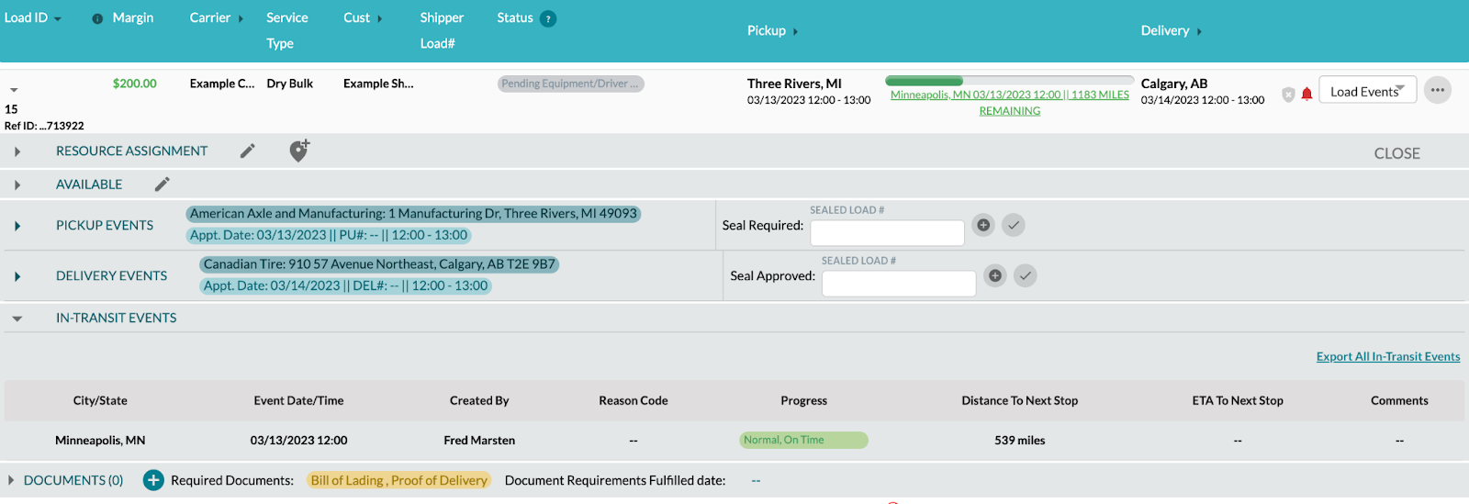Image resolution: width=1469 pixels, height=504 pixels.
Task: Click the add location pin icon
Action: [x=299, y=151]
